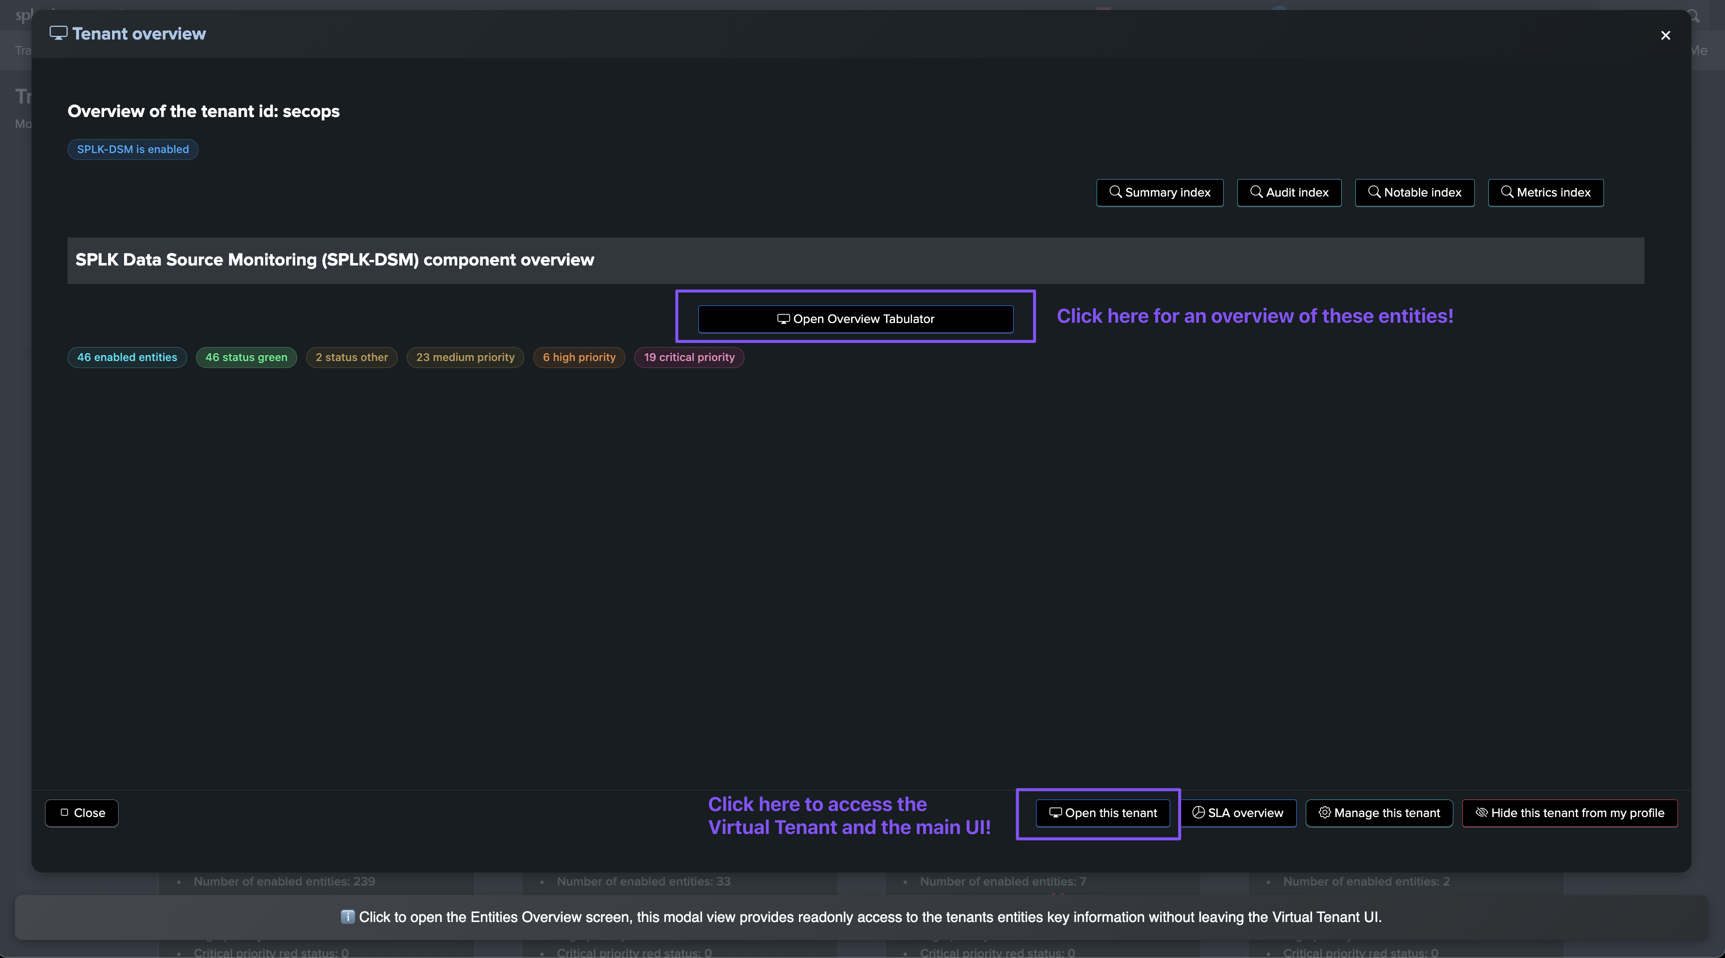
Task: Click the 2 status other badge
Action: pyautogui.click(x=352, y=357)
